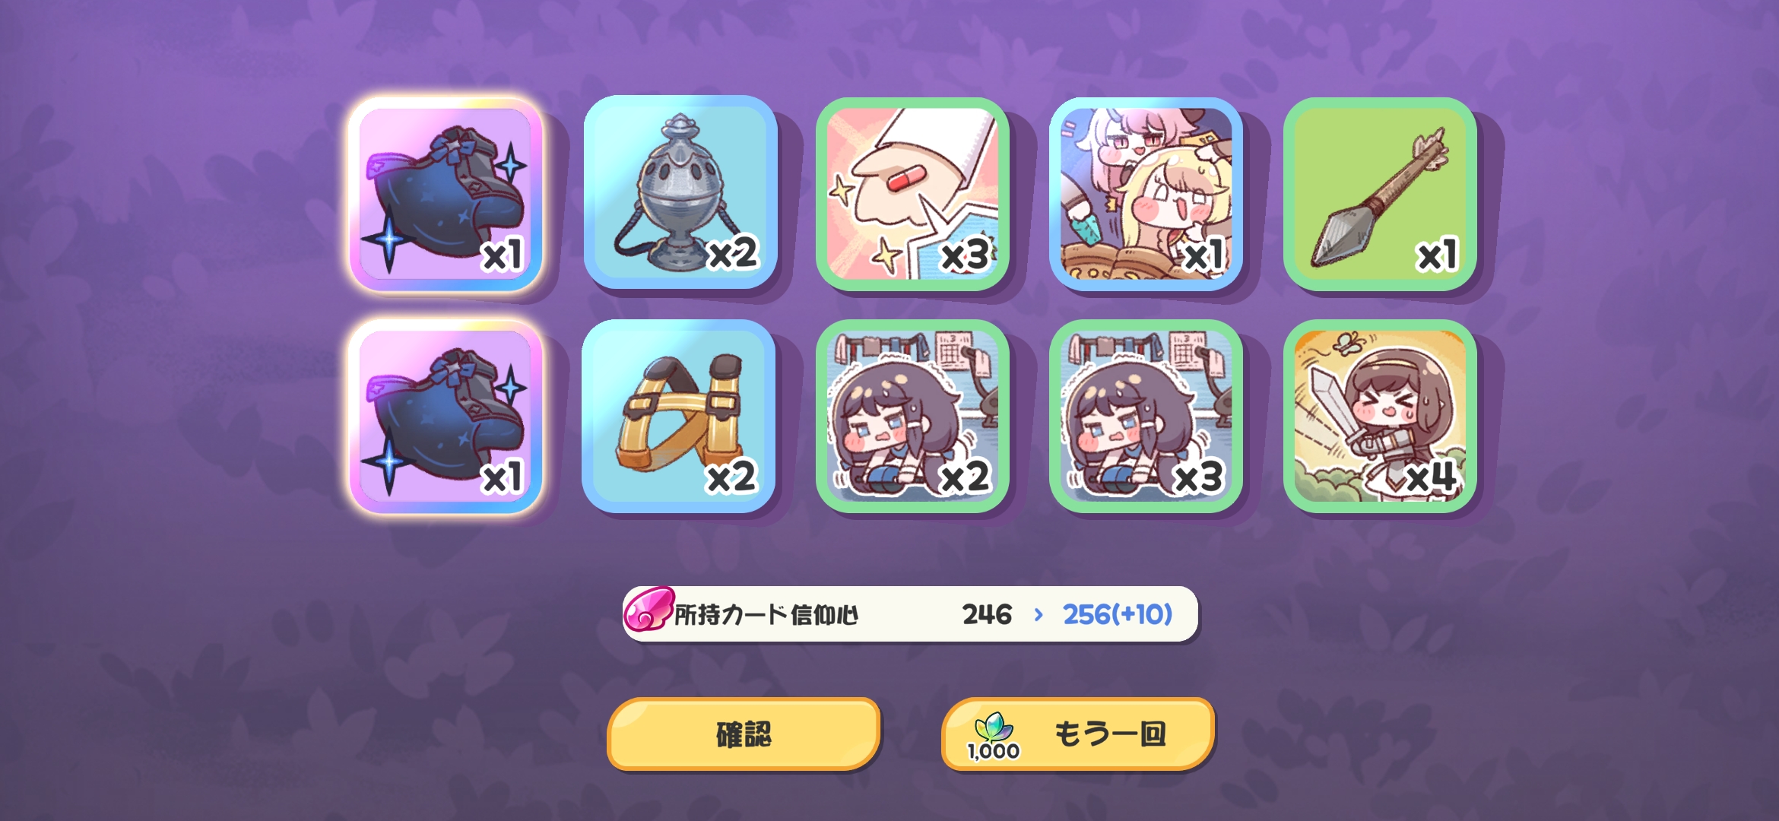Viewport: 1779px width, 821px height.
Task: Tap the 1,000 cost on draw again button
Action: tap(994, 751)
